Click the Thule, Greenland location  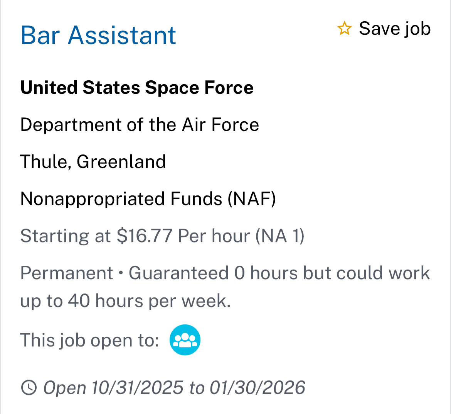point(93,161)
